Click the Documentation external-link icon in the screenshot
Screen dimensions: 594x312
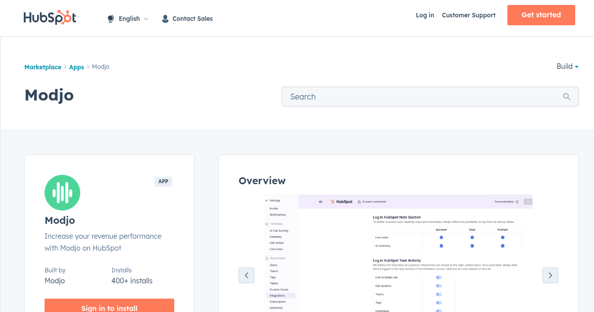point(517,202)
